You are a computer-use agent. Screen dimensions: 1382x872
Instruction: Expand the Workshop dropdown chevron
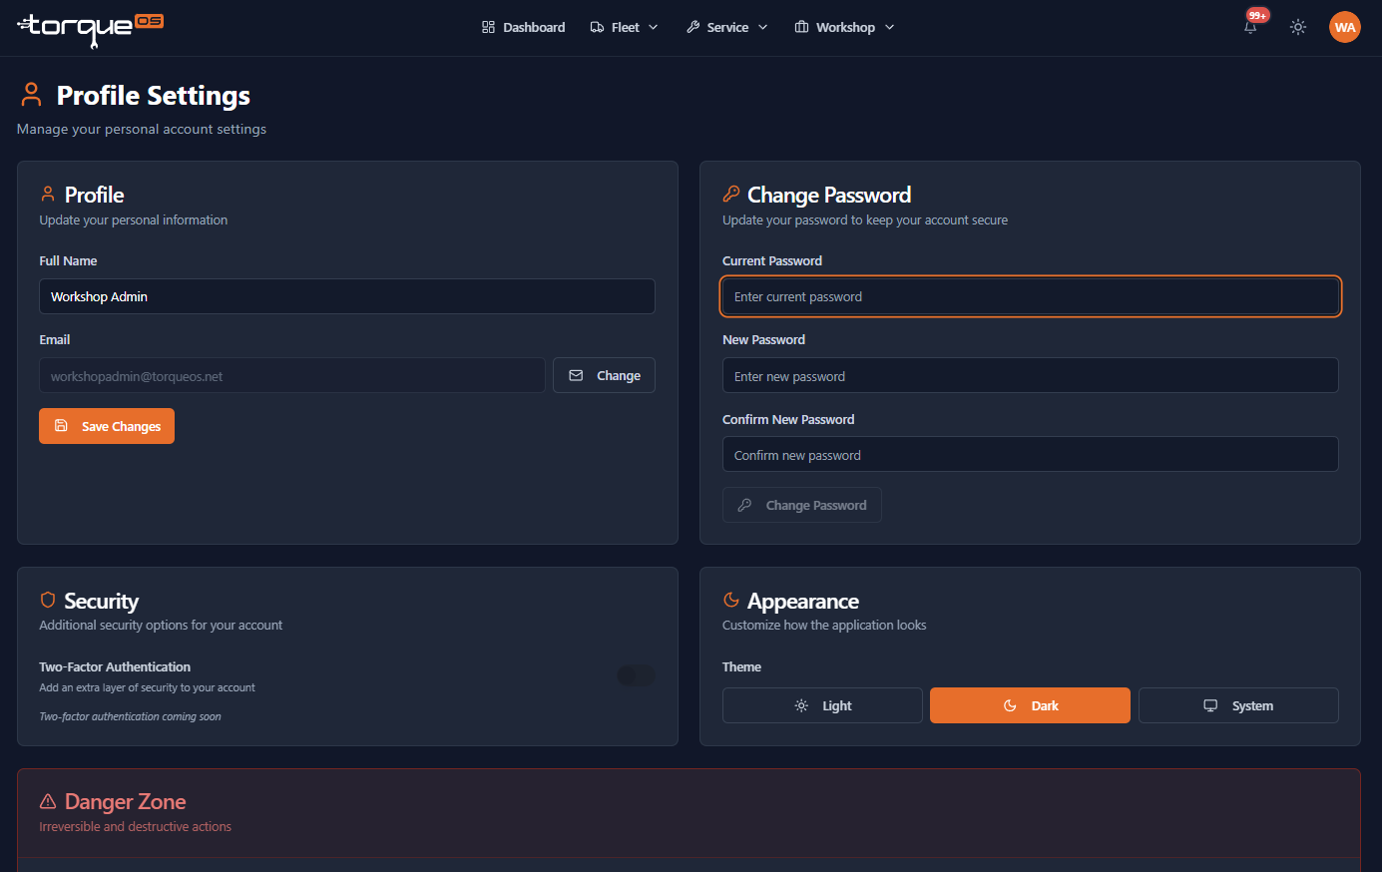pos(889,27)
